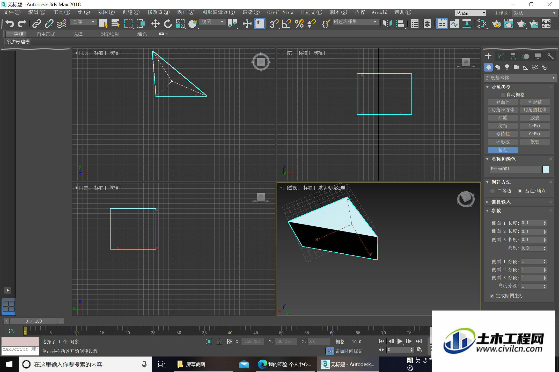Choose Rectangular Selection Region tool

pos(128,24)
